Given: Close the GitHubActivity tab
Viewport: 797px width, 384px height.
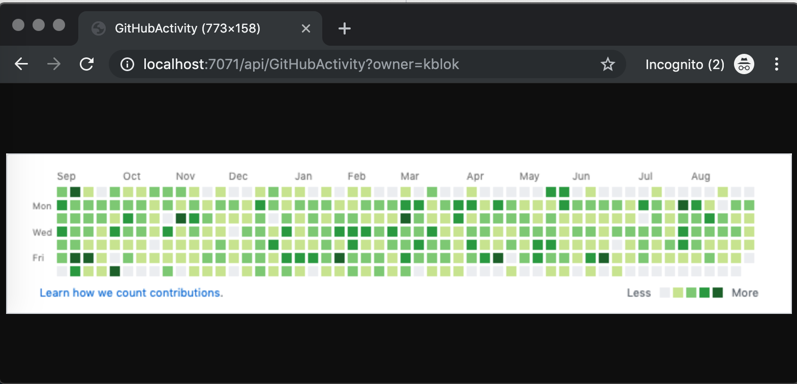Looking at the screenshot, I should [305, 28].
